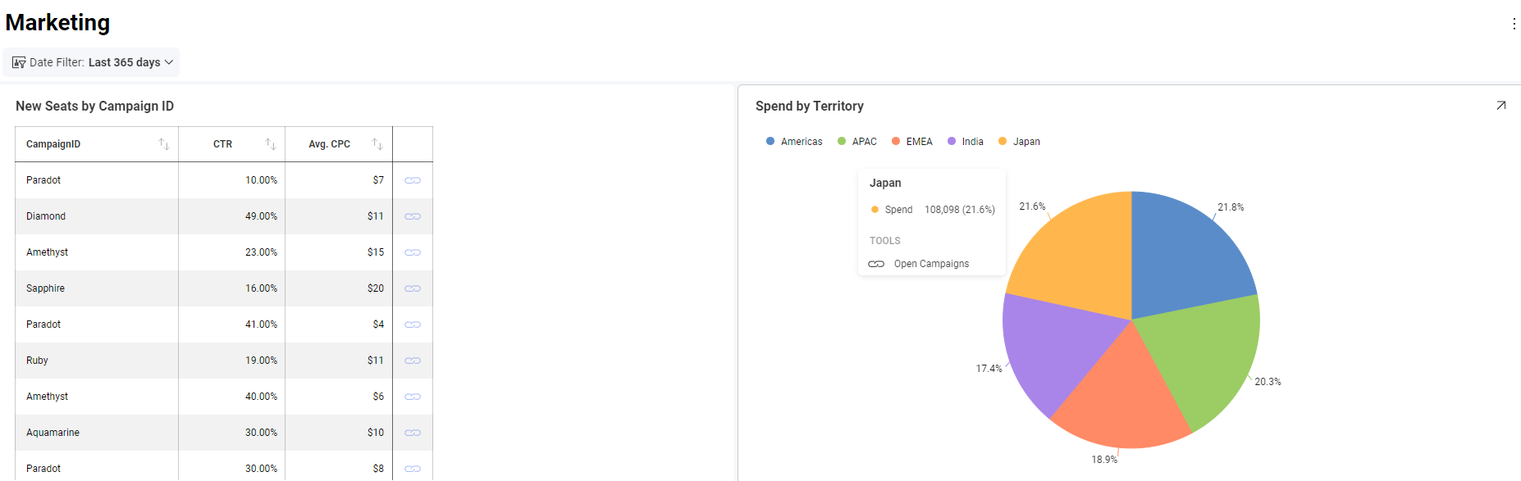Click Open Campaigns in the Japan tooltip
The image size is (1521, 481).
point(931,264)
